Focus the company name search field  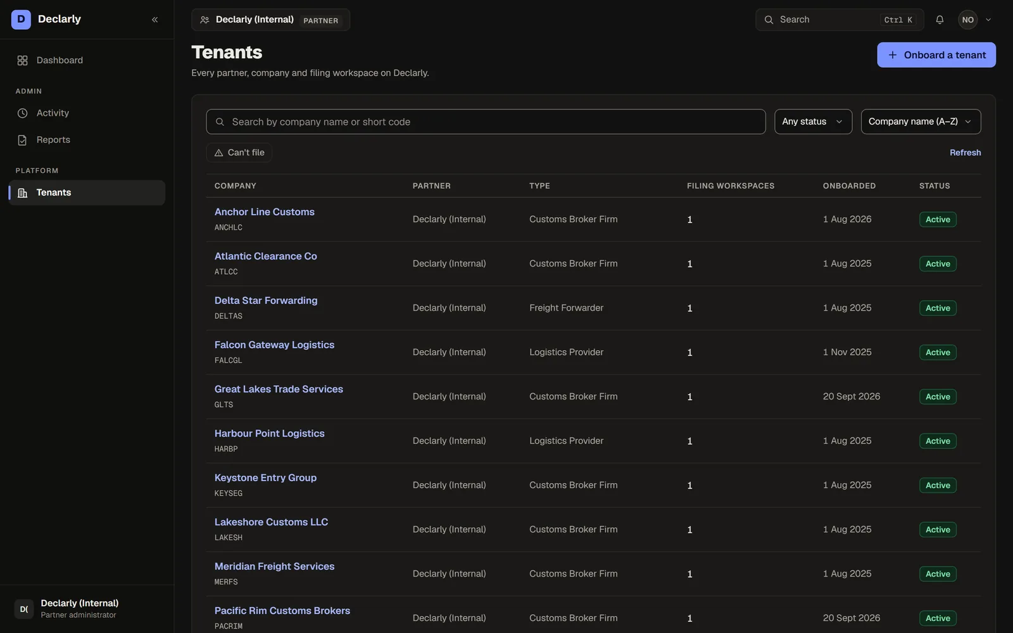[x=486, y=122]
